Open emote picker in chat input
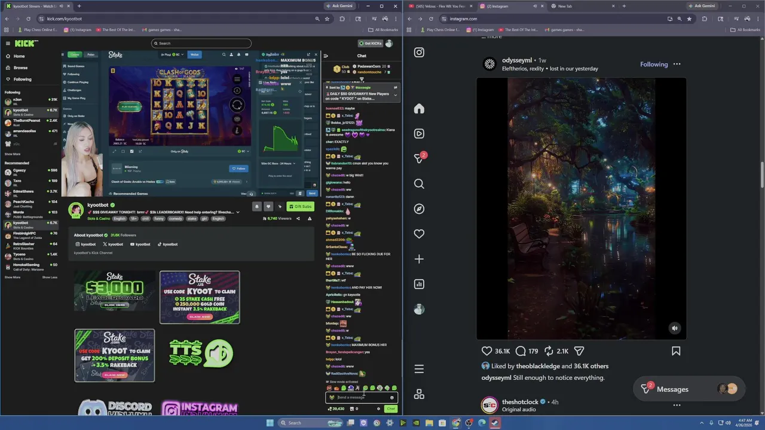765x430 pixels. coord(392,398)
